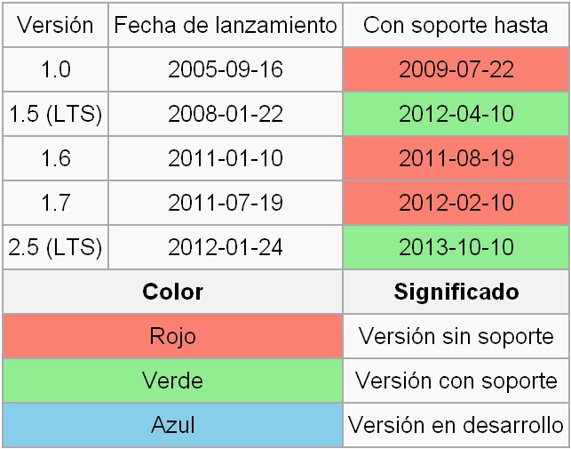The image size is (571, 449).
Task: Select the version 1.0 cell
Action: [x=55, y=69]
